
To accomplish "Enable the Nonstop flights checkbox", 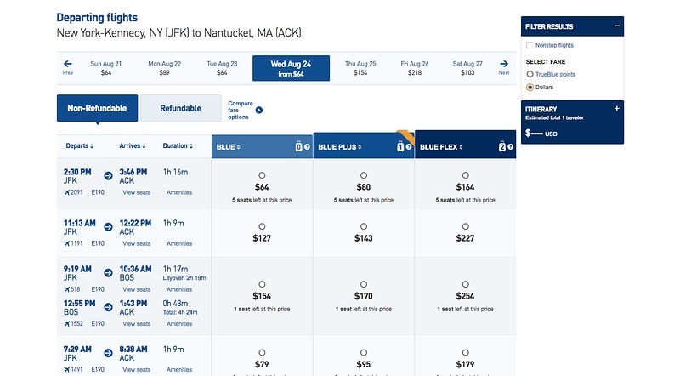I will 529,45.
